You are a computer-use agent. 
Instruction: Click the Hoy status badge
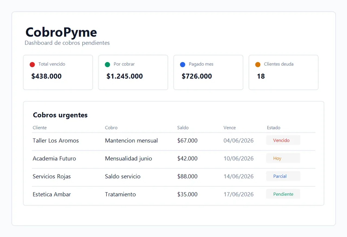(x=283, y=158)
